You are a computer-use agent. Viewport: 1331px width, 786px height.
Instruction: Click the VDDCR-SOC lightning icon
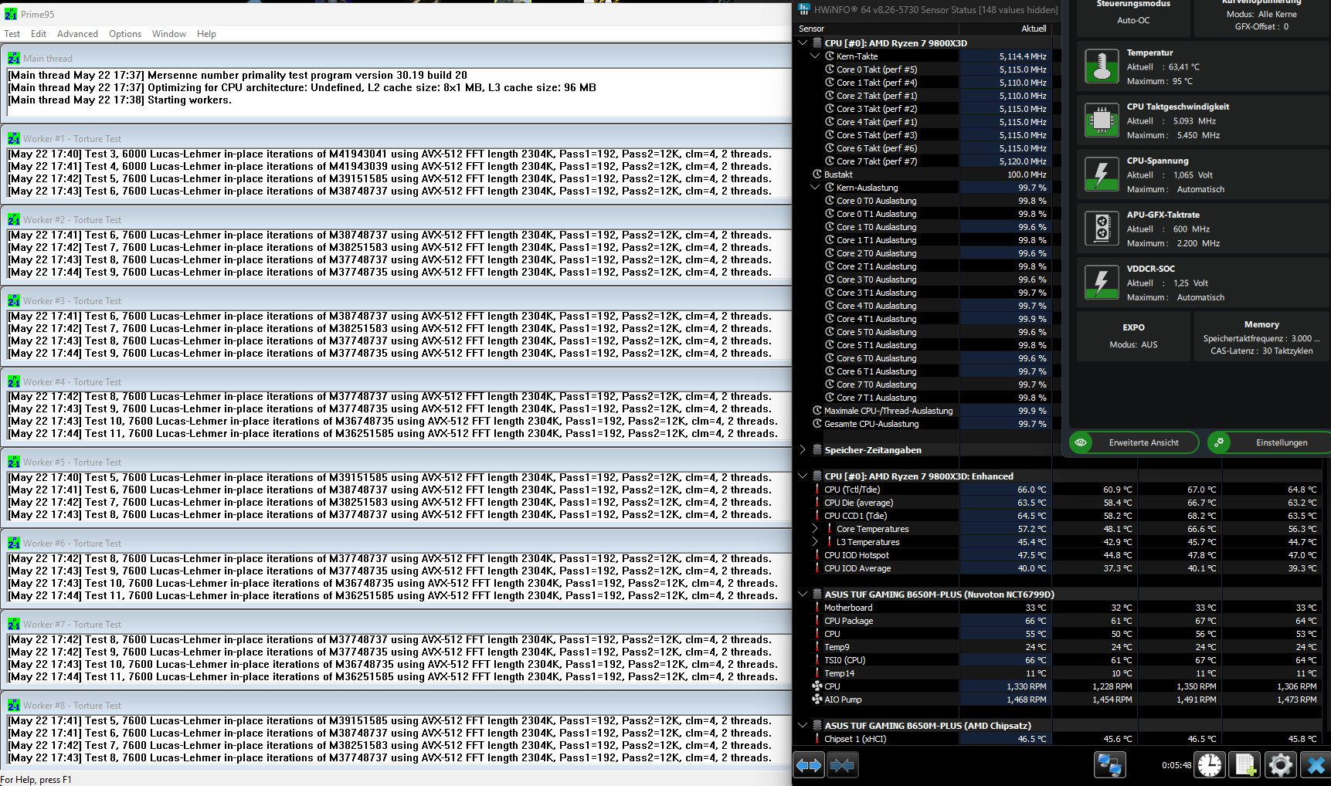[1102, 282]
